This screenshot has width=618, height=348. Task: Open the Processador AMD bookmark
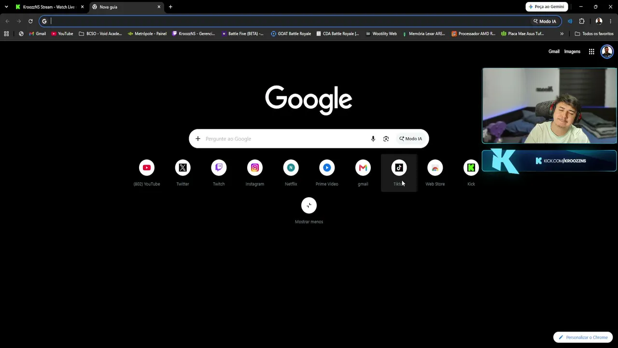(474, 34)
